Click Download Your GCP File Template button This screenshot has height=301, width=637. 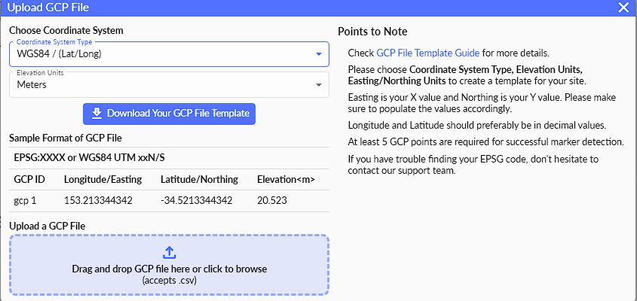click(170, 114)
